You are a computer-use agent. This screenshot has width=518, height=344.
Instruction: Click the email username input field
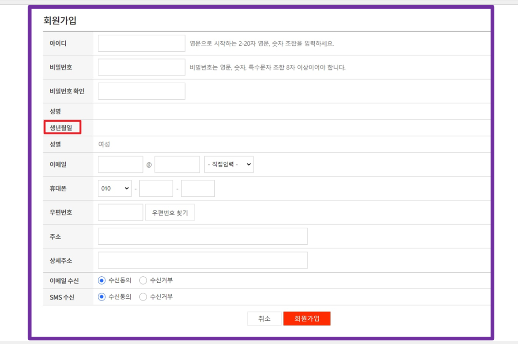[121, 165]
